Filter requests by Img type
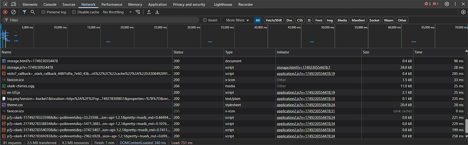This screenshot has height=145, width=468. click(x=330, y=20)
